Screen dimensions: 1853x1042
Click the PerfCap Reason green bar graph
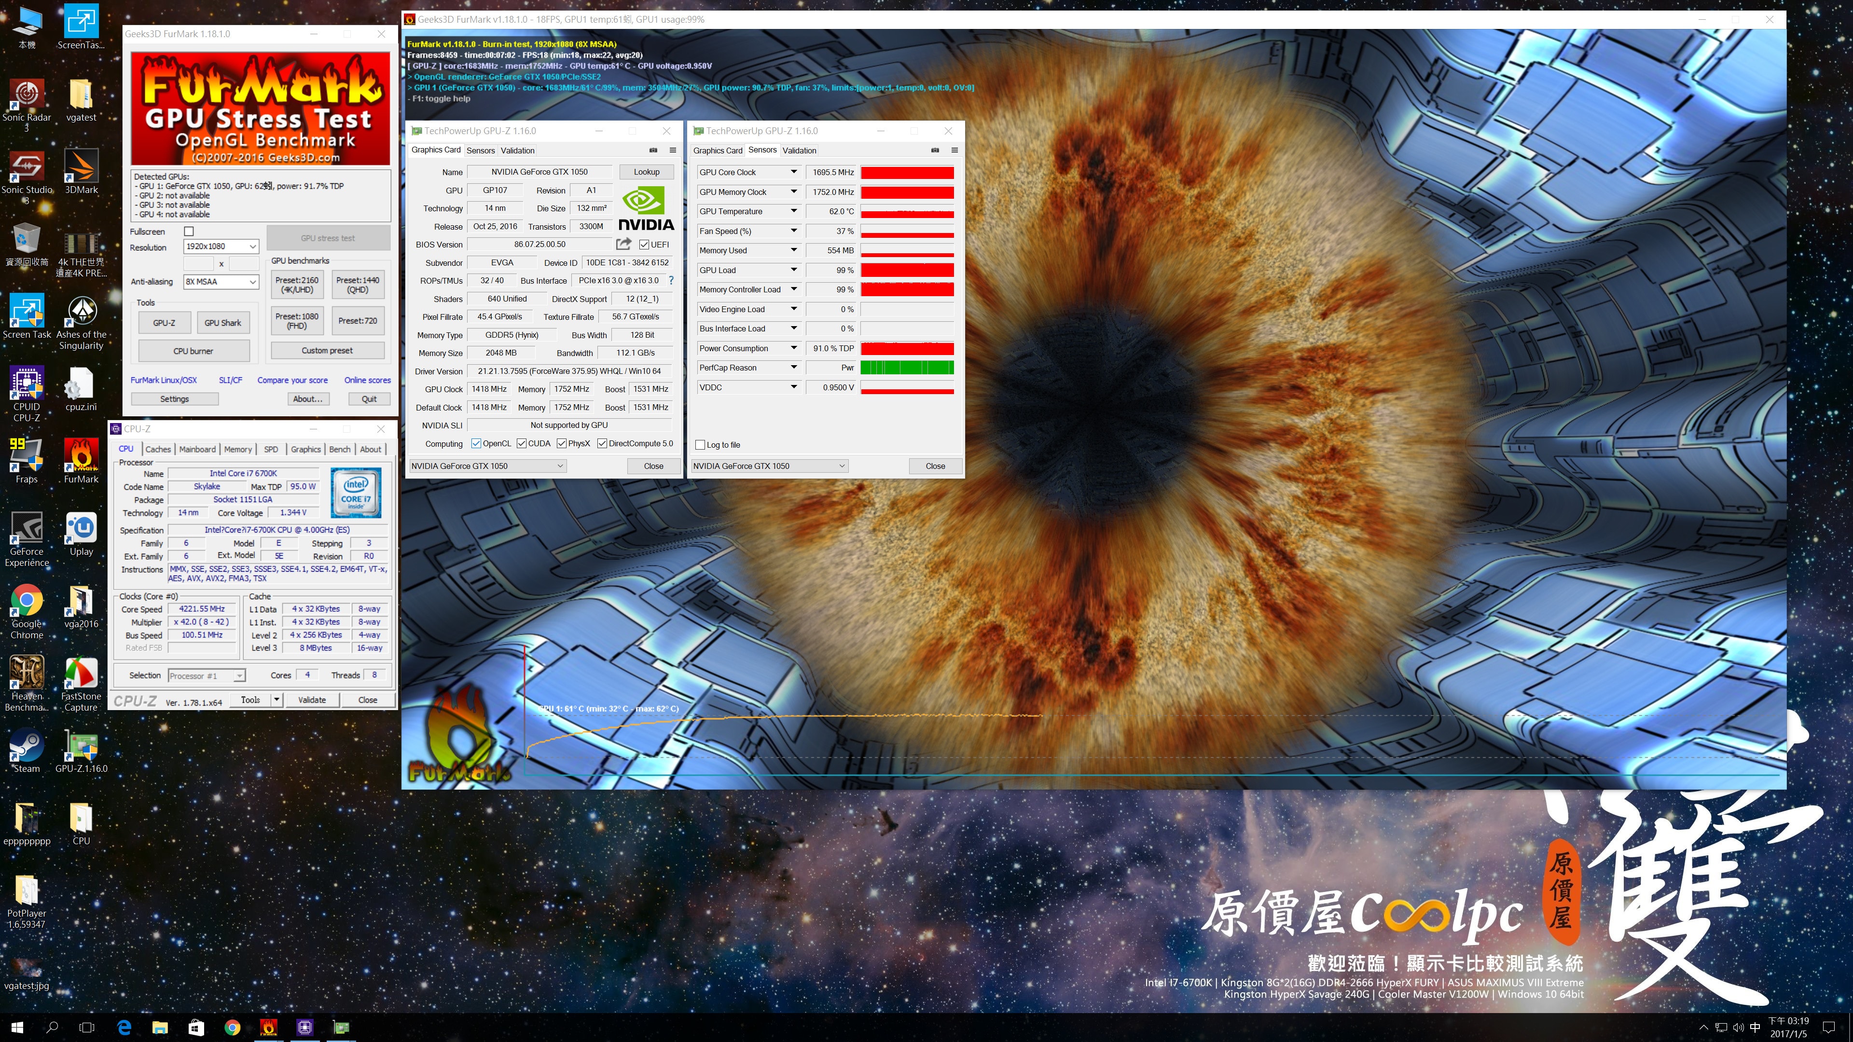[907, 368]
